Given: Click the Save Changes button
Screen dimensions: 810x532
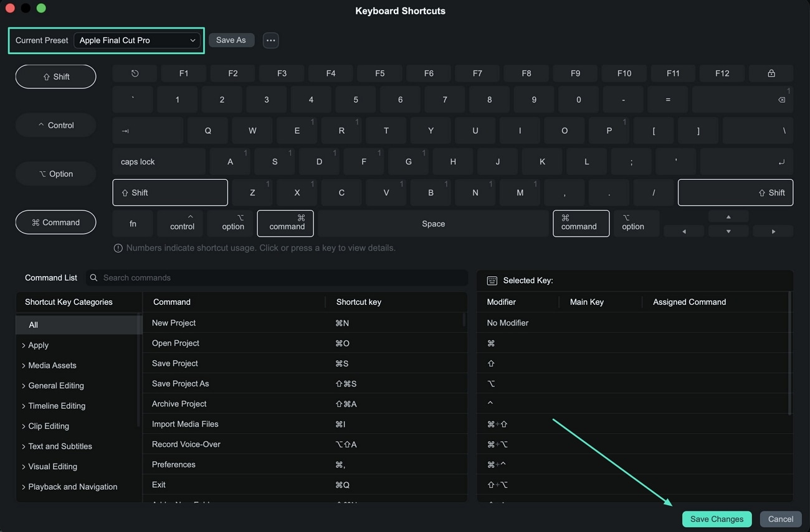Looking at the screenshot, I should [x=717, y=519].
